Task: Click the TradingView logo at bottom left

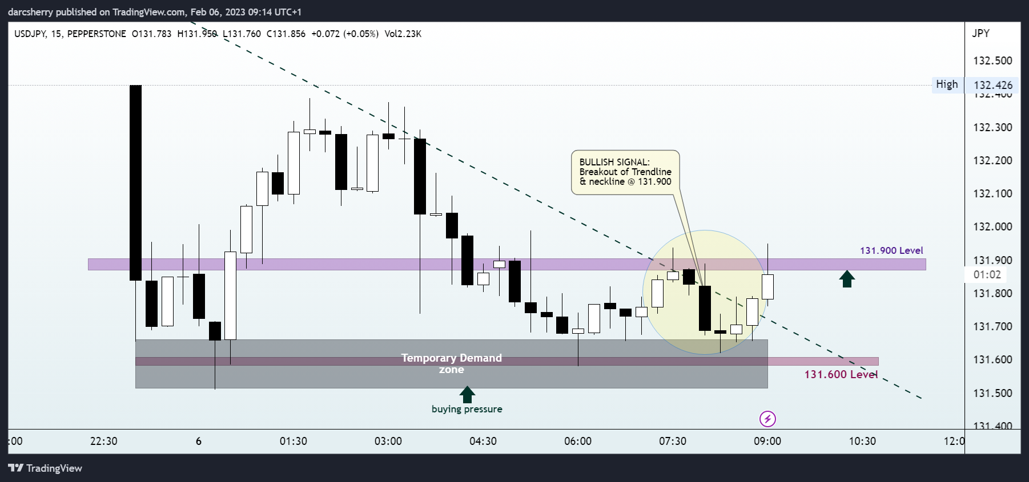Action: 45,468
